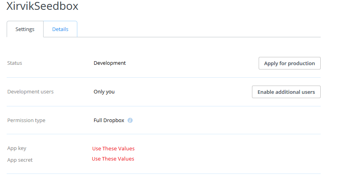Click the Status row label

pyautogui.click(x=15, y=63)
